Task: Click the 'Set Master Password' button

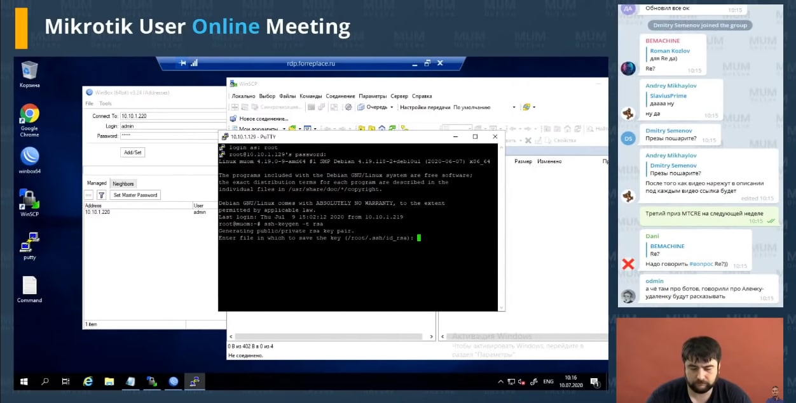Action: click(x=135, y=195)
